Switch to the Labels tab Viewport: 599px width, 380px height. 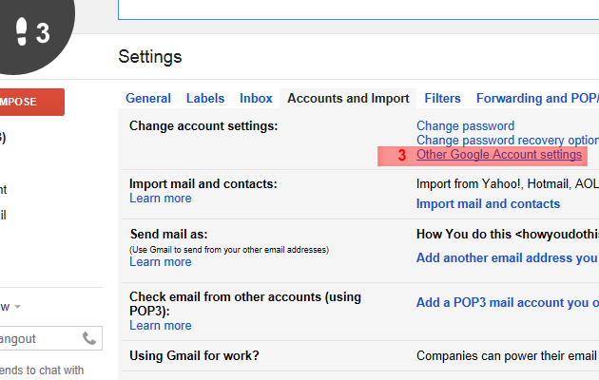(205, 99)
